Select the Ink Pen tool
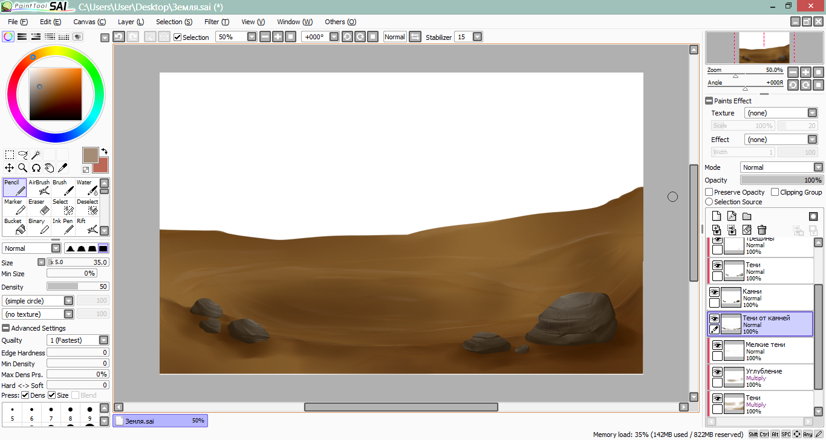Image resolution: width=826 pixels, height=440 pixels. click(63, 226)
